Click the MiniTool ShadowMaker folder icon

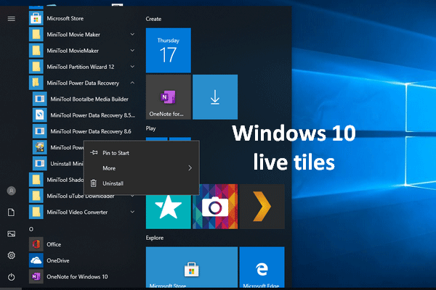[x=36, y=180]
